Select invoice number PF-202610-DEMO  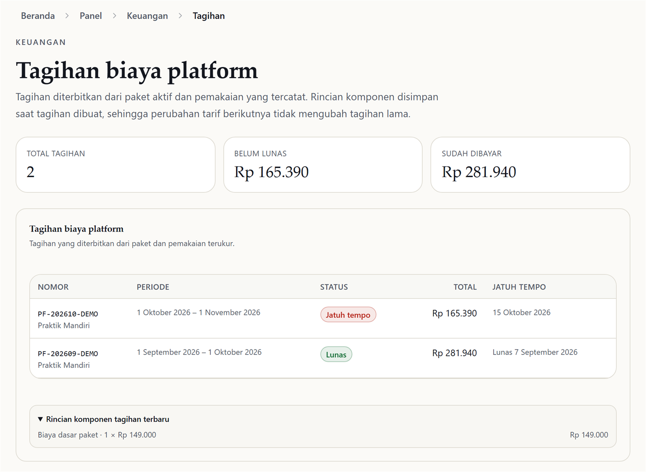coord(68,314)
